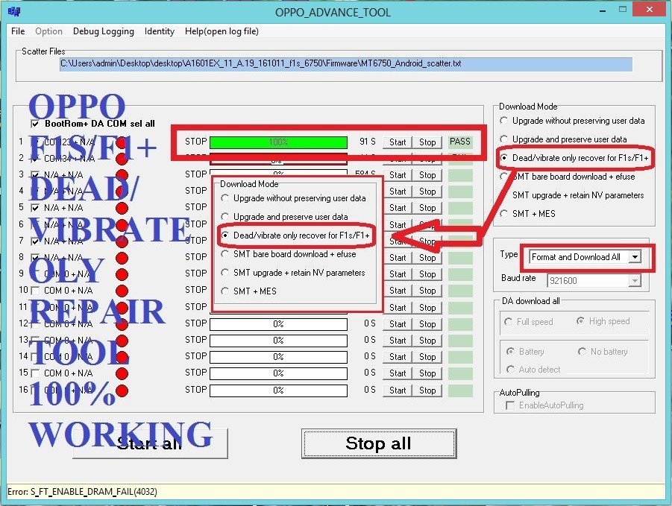Minimize the OPPO_ADVANCE_TOOL window
Viewport: 672px width, 506px height.
coord(603,10)
